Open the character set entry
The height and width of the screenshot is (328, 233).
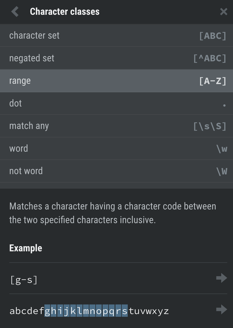[x=34, y=35]
